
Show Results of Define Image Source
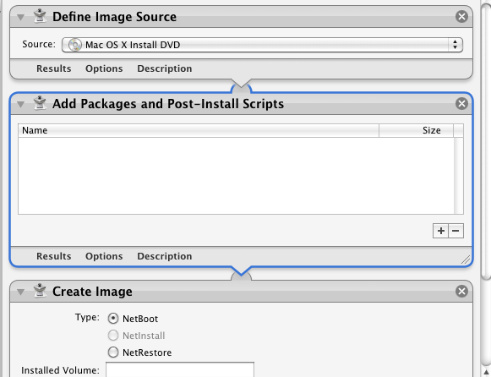point(54,68)
